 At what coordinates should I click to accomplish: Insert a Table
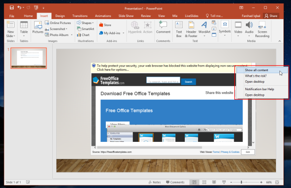(x=24, y=29)
